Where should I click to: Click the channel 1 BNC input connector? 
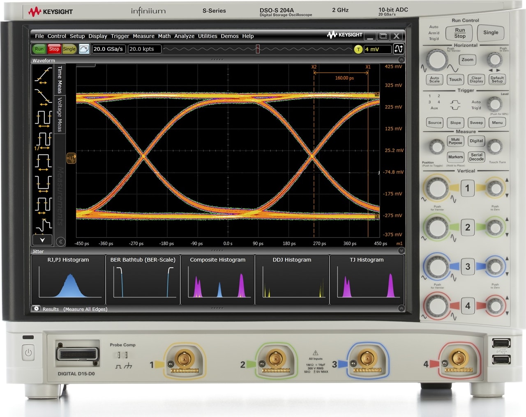(x=184, y=359)
